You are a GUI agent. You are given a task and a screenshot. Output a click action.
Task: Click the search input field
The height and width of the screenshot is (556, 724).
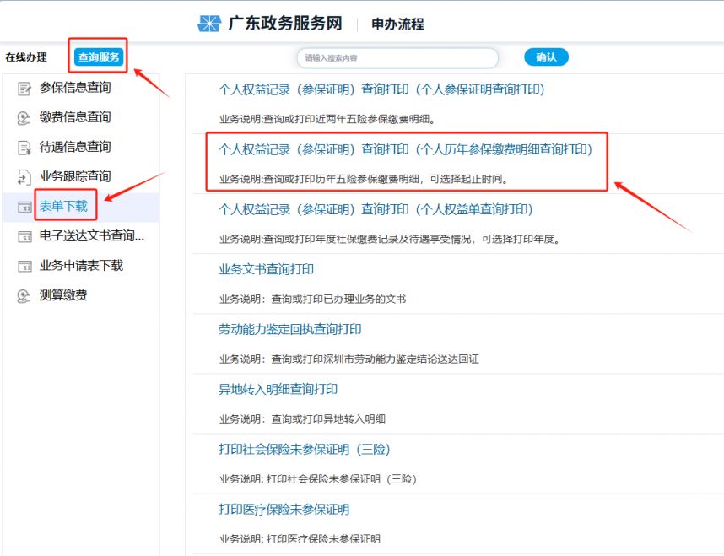[397, 58]
